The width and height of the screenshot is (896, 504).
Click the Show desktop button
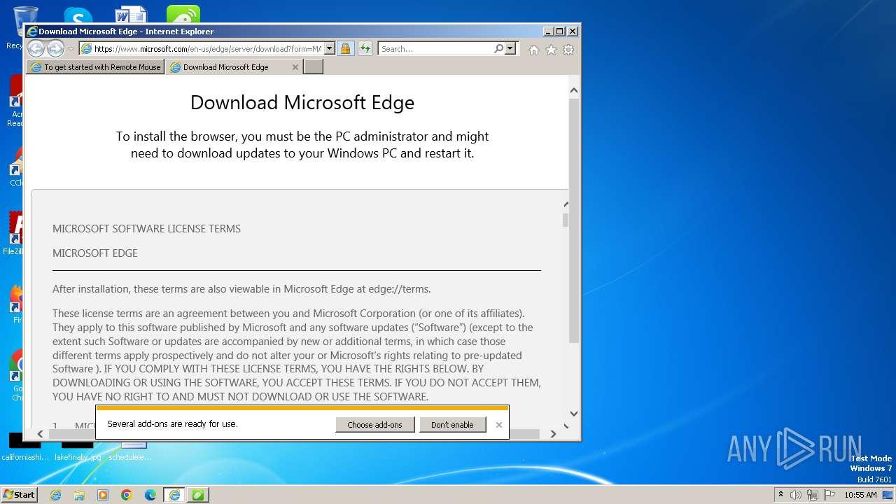pos(888,495)
